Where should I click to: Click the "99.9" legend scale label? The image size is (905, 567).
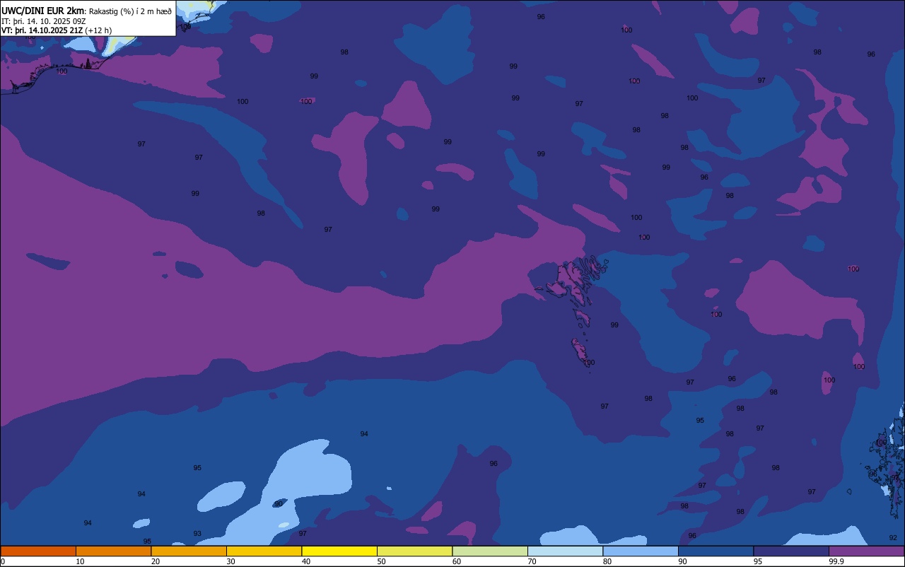click(x=837, y=561)
